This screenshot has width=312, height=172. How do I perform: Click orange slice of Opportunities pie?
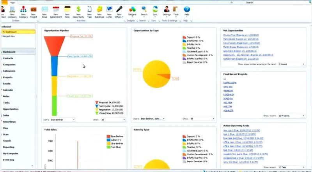coord(165,77)
